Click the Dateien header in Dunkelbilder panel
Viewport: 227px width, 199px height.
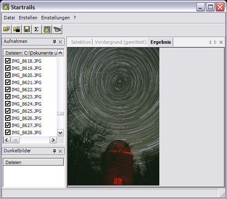click(34, 162)
